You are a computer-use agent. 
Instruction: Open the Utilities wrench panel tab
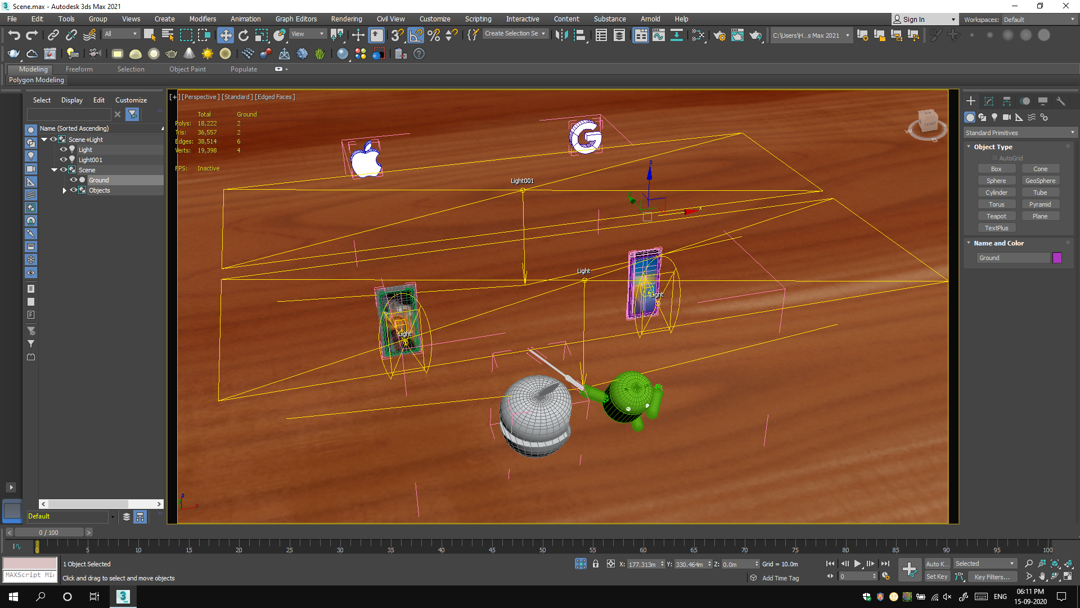click(1061, 101)
